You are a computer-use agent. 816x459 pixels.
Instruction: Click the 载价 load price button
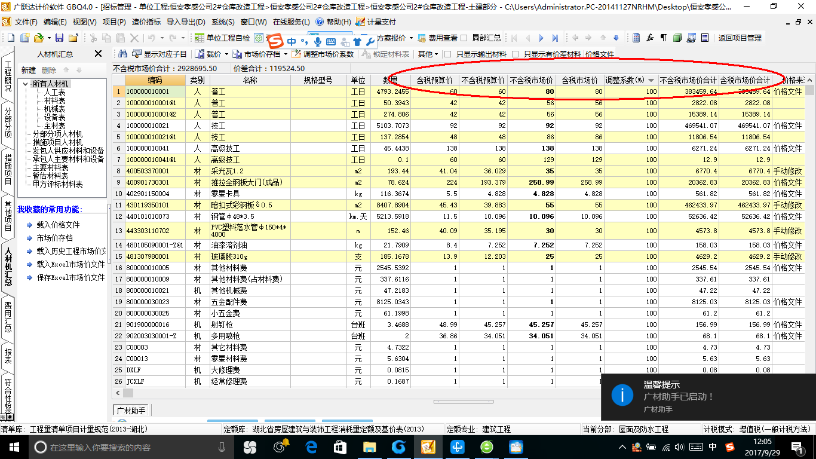pos(208,54)
